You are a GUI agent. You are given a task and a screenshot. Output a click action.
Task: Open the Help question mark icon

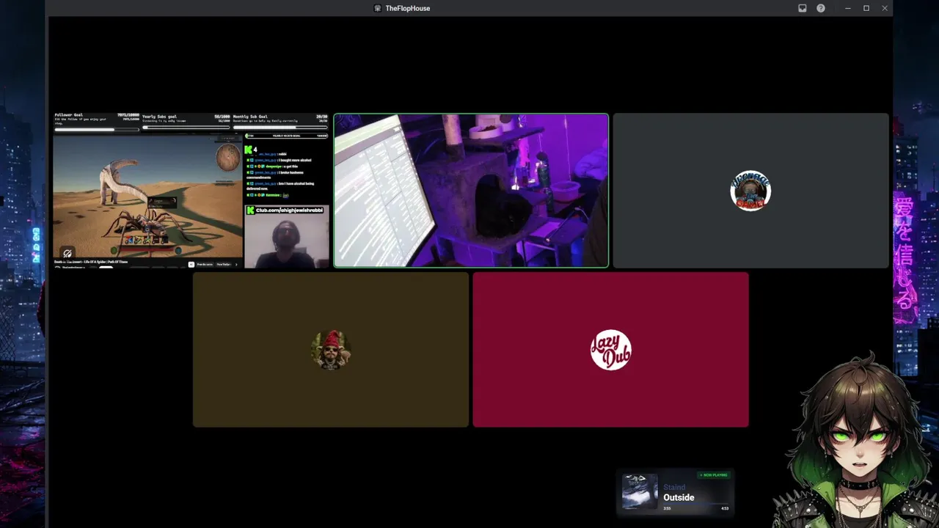(821, 8)
